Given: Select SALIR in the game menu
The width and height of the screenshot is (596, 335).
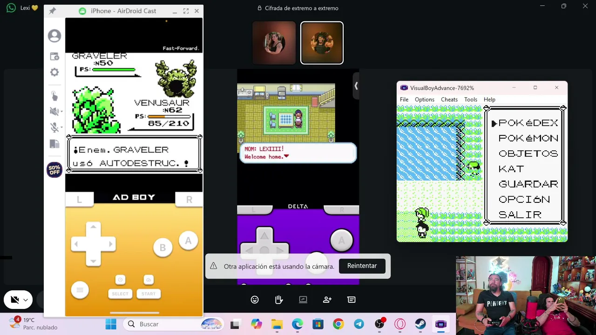Looking at the screenshot, I should point(520,215).
